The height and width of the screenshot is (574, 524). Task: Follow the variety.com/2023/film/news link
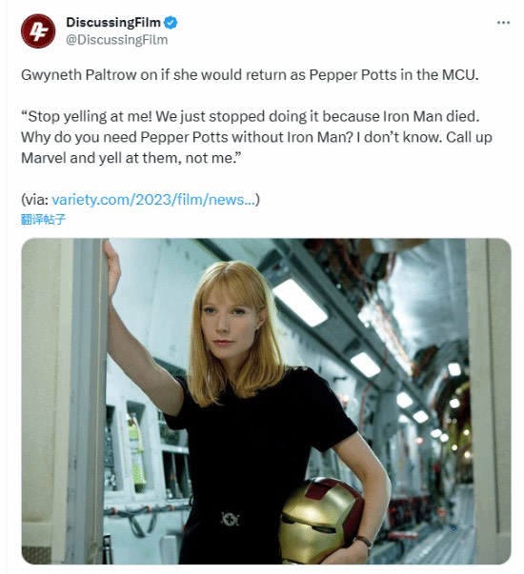pos(153,200)
